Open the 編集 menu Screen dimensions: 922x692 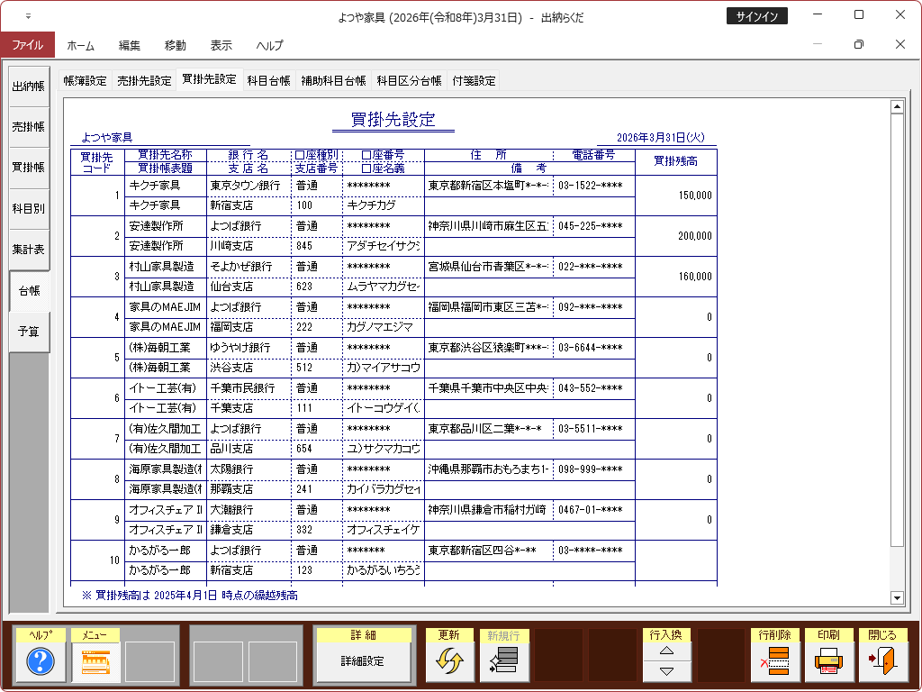[x=130, y=45]
